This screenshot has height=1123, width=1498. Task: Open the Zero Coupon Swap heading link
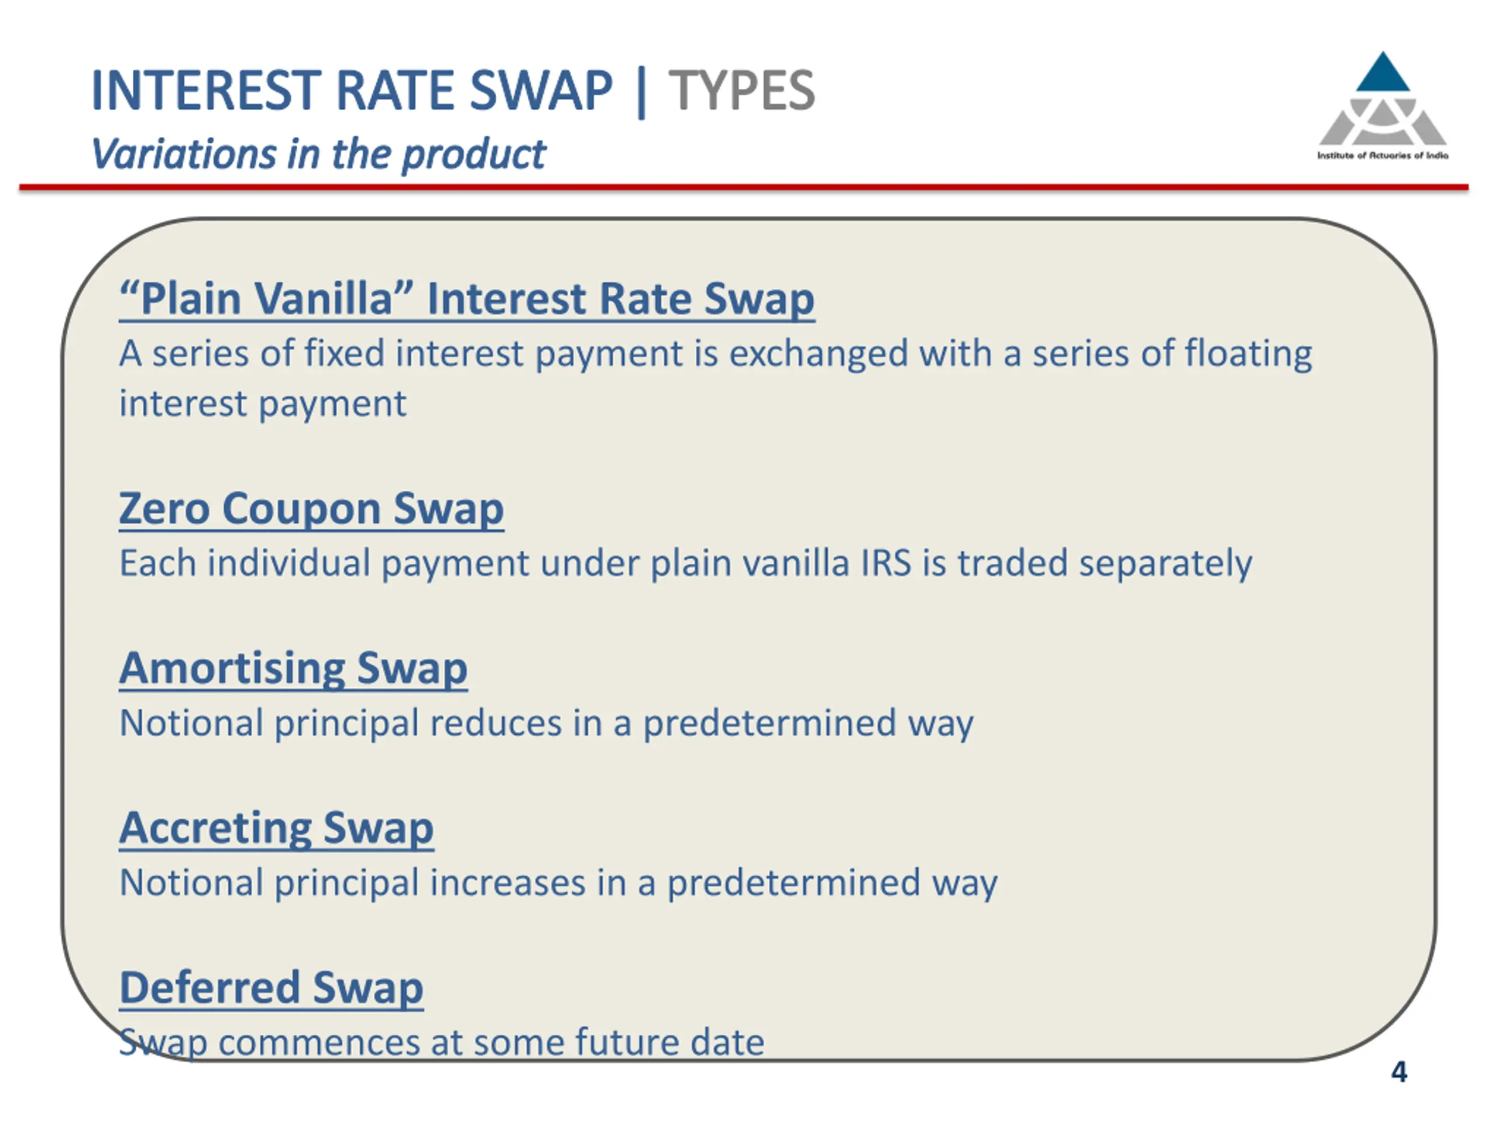click(x=311, y=508)
